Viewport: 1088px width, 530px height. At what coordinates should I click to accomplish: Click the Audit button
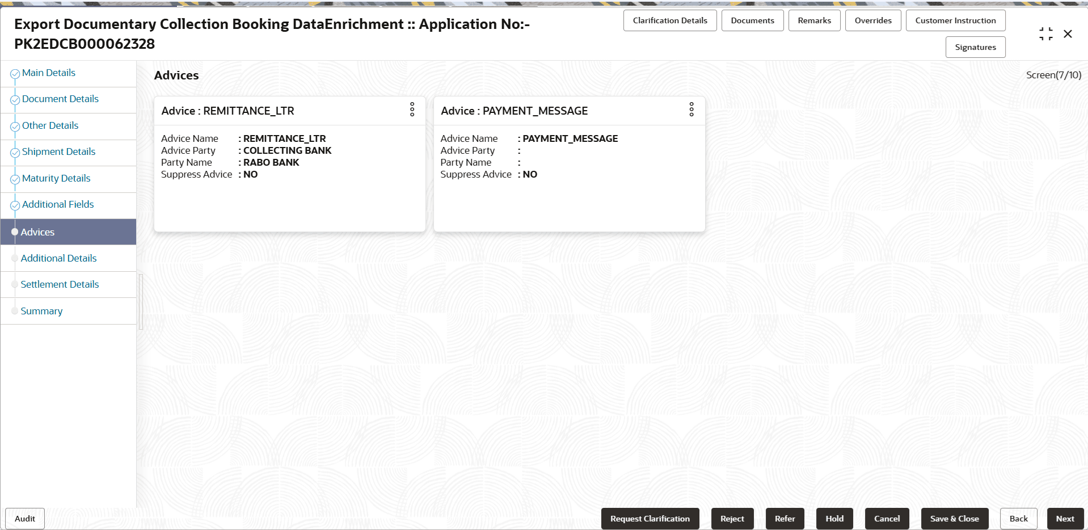(25, 519)
